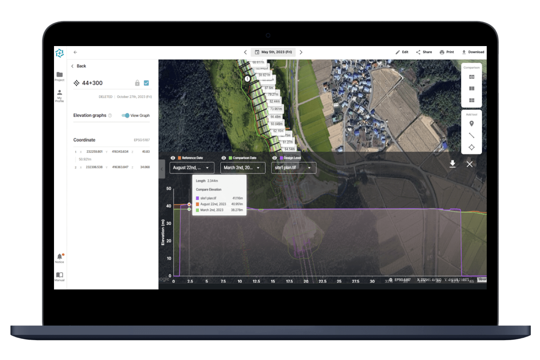Select the two-panel side-by-side comparison view

pos(471,89)
